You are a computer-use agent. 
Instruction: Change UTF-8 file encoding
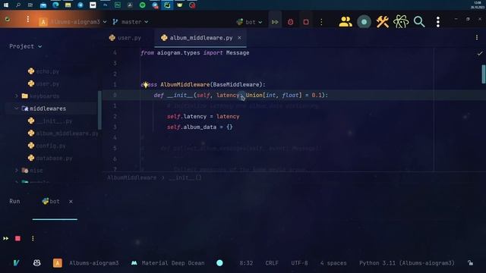click(299, 263)
